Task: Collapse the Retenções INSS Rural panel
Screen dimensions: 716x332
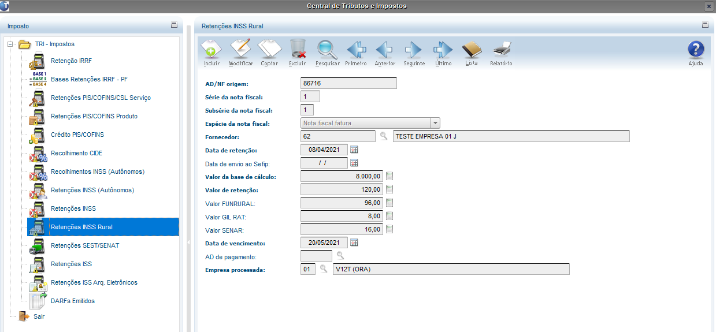Action: (x=705, y=25)
